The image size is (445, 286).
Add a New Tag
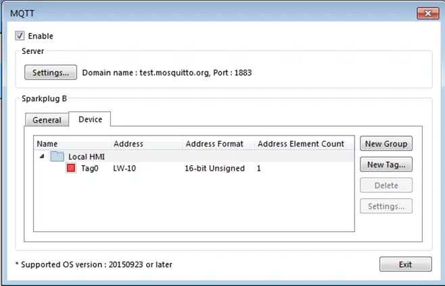pyautogui.click(x=386, y=165)
